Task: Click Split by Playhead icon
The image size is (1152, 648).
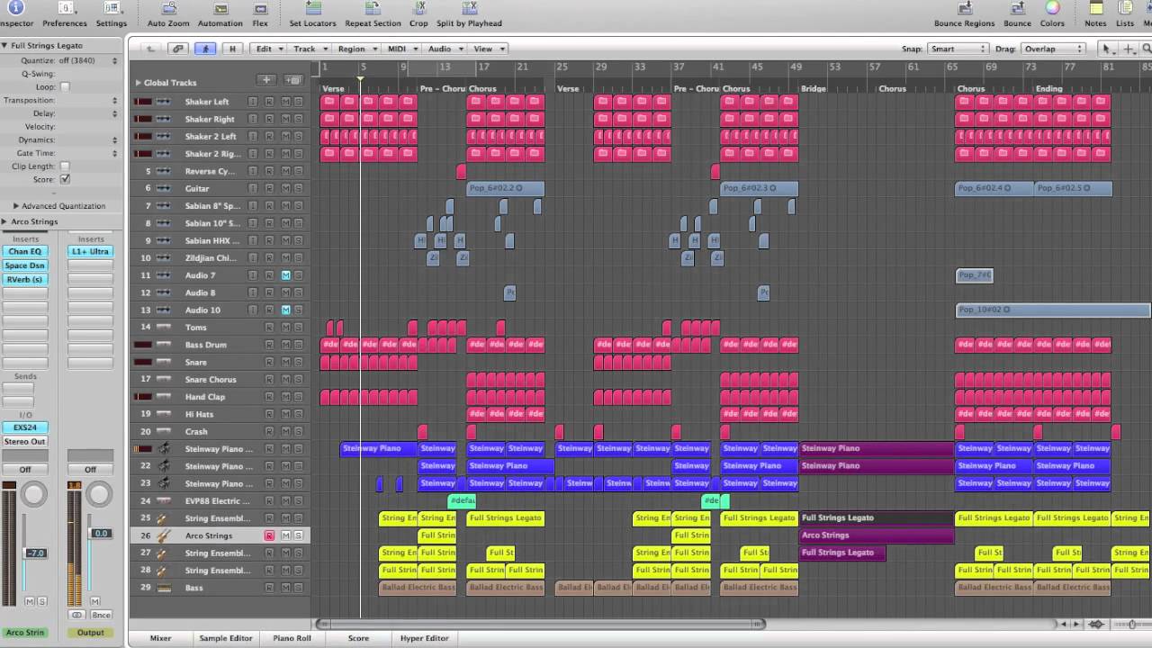Action: click(x=469, y=9)
